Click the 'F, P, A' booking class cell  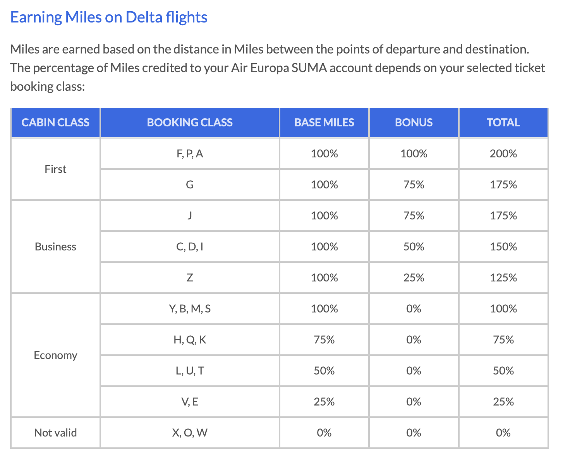[x=190, y=154]
